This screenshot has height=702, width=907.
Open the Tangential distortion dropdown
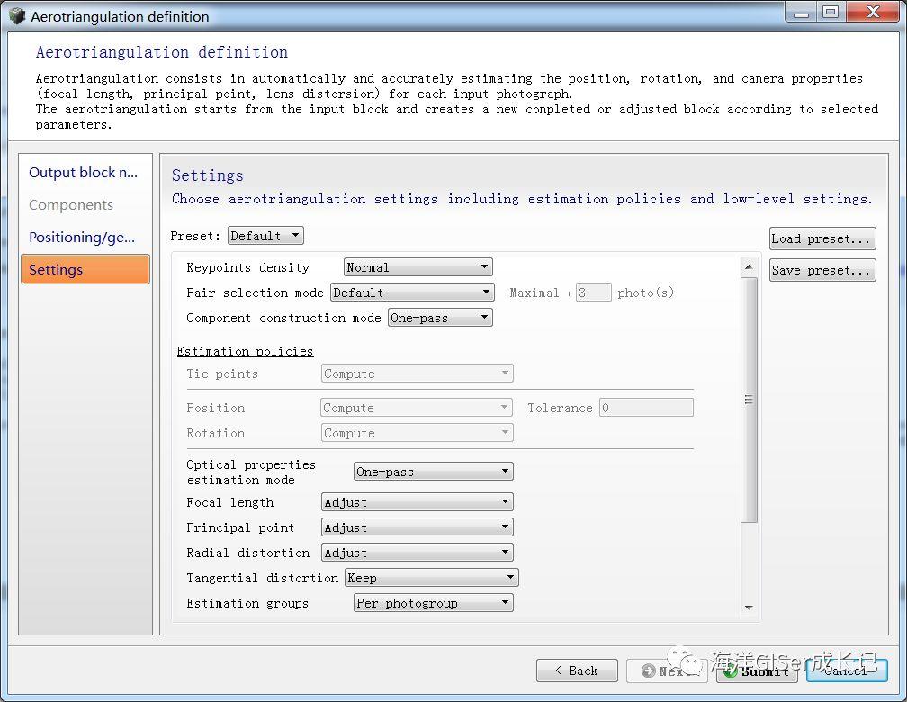pos(432,578)
